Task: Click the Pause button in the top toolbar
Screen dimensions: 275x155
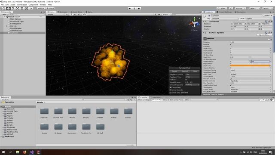Action: tap(134, 9)
